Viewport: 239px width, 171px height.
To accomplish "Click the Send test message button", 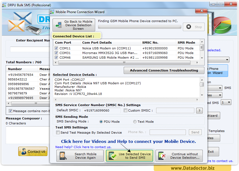I will (195, 132).
